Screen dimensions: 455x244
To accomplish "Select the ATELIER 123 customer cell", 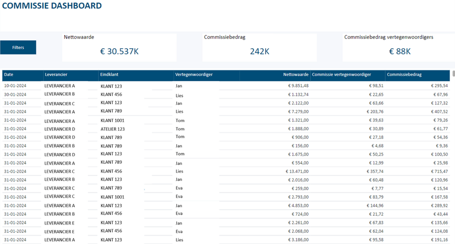I will [112, 129].
